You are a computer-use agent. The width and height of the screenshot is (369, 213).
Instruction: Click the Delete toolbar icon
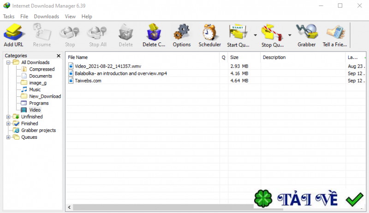(x=125, y=32)
